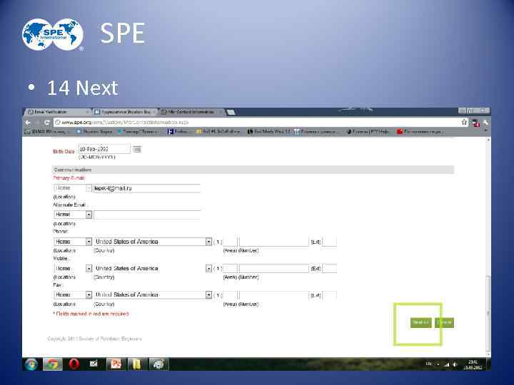Click the Phone number field
The height and width of the screenshot is (385, 514).
point(274,242)
